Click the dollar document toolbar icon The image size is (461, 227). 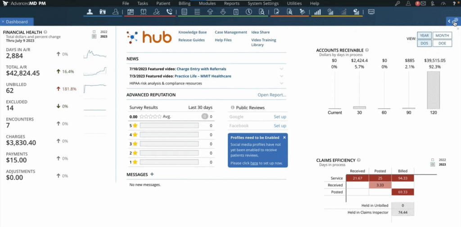(236, 12)
